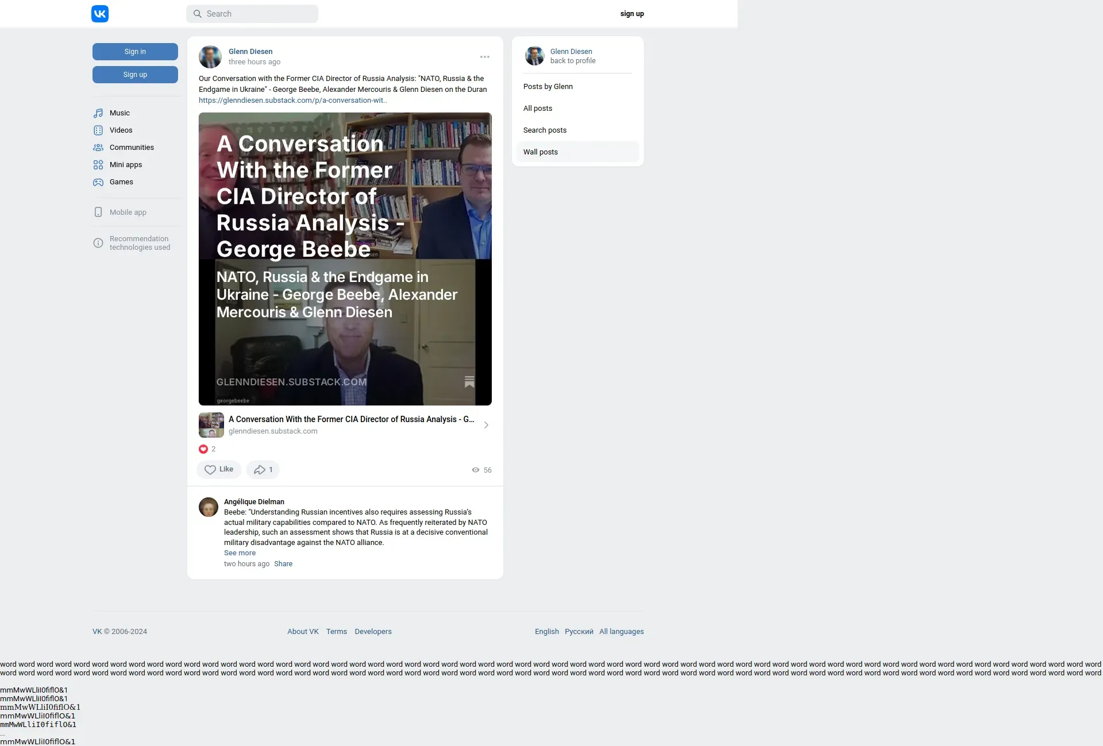Select Search posts option
Viewport: 1103px width, 746px height.
577,130
